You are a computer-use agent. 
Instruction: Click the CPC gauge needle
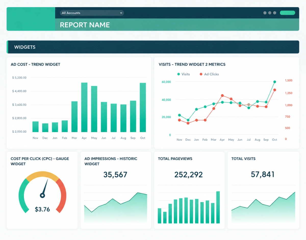click(45, 188)
